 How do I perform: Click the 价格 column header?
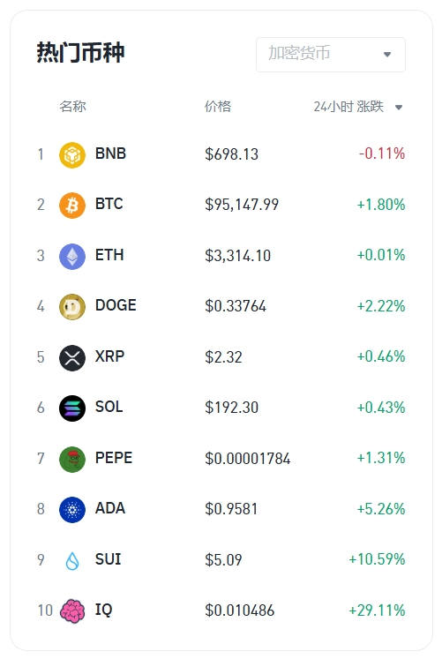pyautogui.click(x=218, y=107)
